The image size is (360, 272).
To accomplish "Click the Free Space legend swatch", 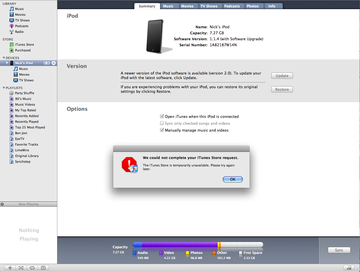I will pos(241,253).
